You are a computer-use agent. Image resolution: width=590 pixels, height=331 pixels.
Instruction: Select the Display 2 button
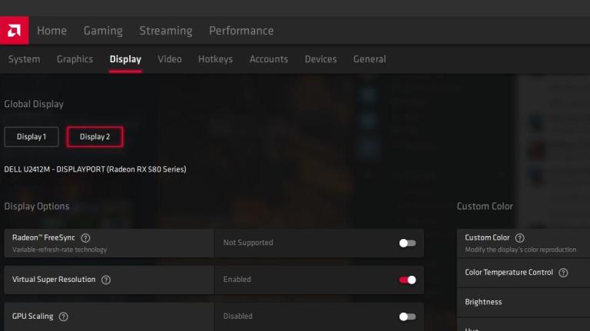click(94, 137)
